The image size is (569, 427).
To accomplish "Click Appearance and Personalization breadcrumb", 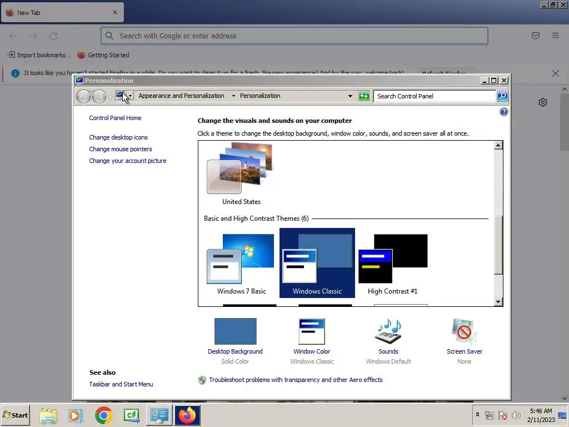I will [182, 96].
